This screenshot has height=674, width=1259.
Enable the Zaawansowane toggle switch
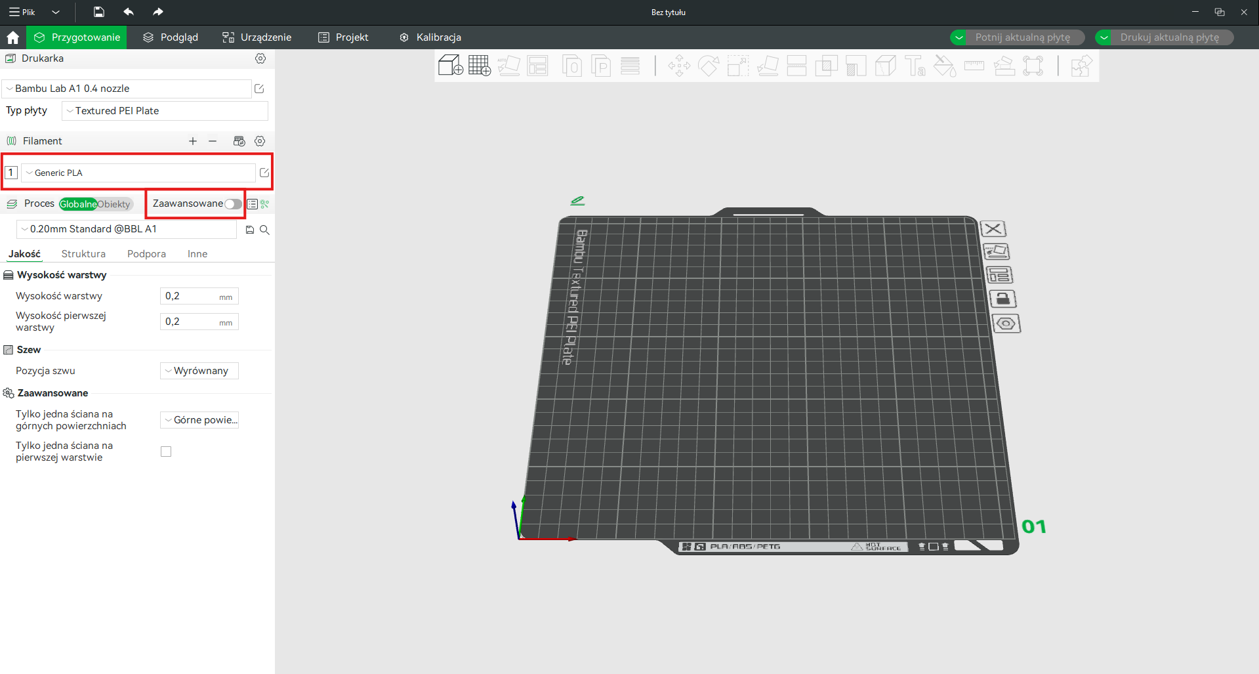pos(232,204)
